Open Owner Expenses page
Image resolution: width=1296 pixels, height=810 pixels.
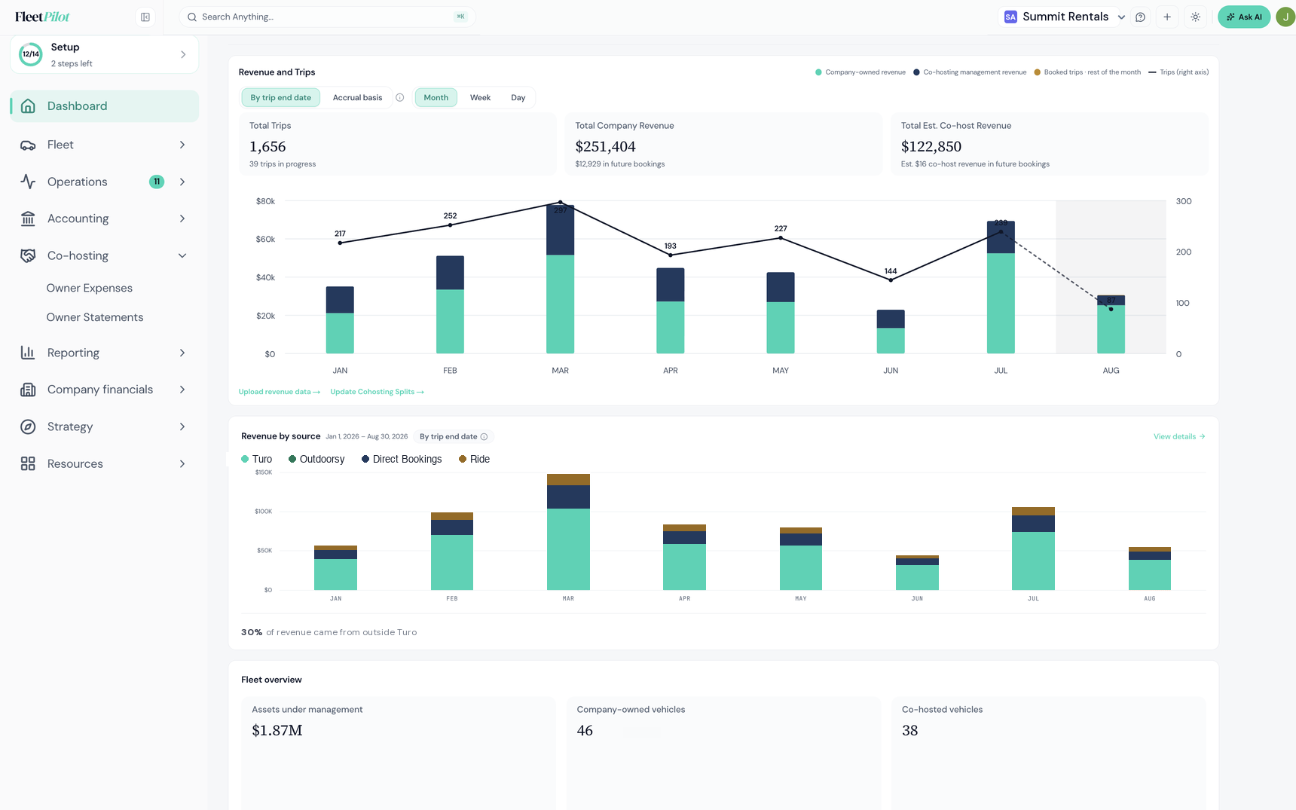(89, 288)
